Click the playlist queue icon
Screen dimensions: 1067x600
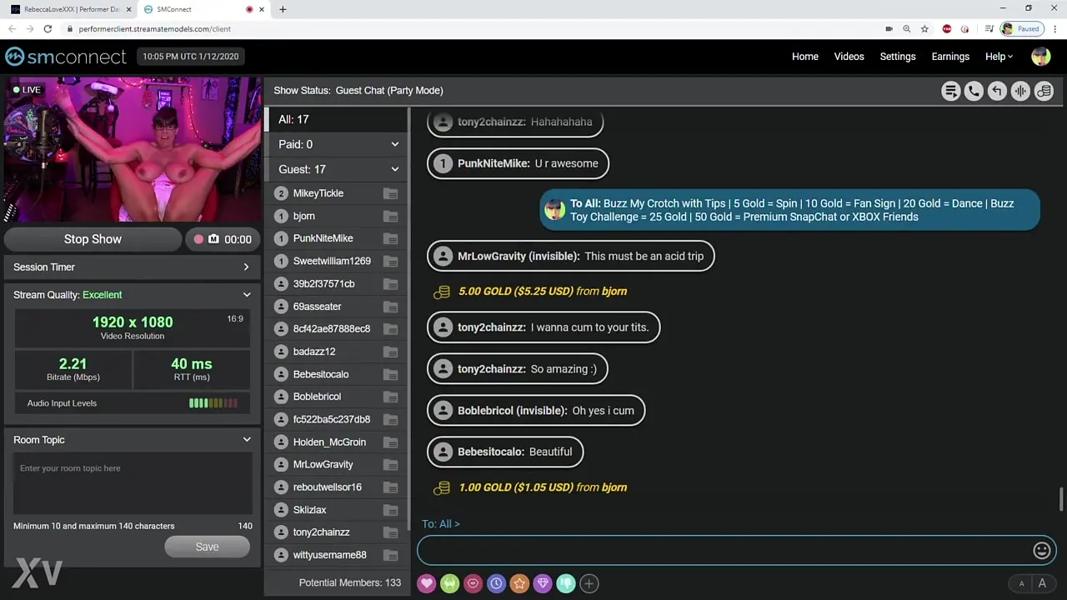tap(950, 91)
